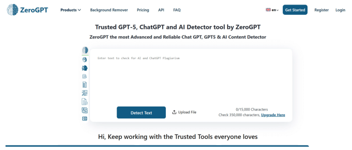The width and height of the screenshot is (352, 150).
Task: Click the 'Hi, Keep working with' heading
Action: point(178,136)
